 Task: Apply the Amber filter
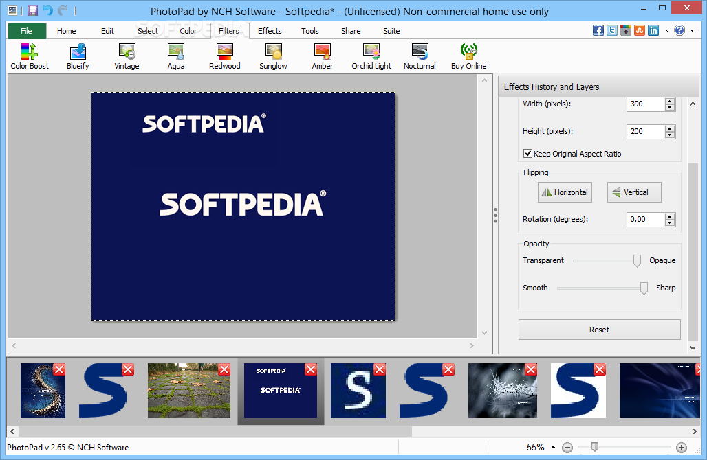click(323, 56)
